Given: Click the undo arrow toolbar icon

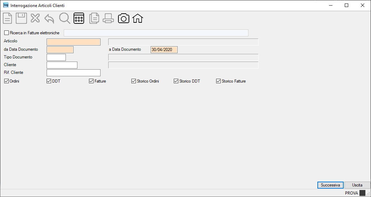Looking at the screenshot, I should (49, 19).
